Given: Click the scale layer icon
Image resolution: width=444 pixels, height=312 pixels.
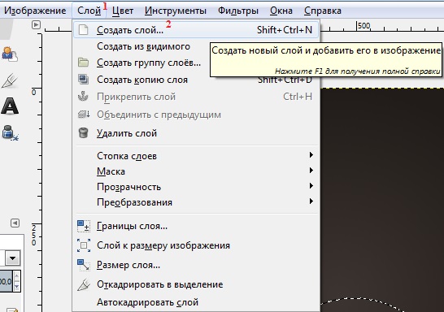Looking at the screenshot, I should click(84, 265).
